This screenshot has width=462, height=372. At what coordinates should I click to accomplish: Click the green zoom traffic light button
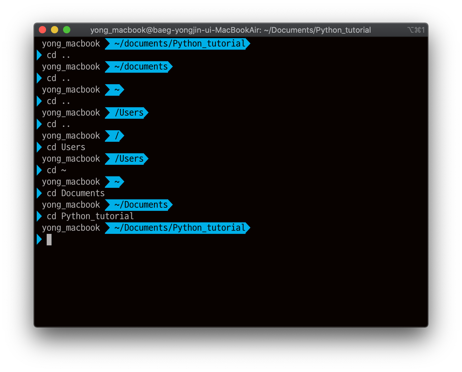[x=67, y=30]
